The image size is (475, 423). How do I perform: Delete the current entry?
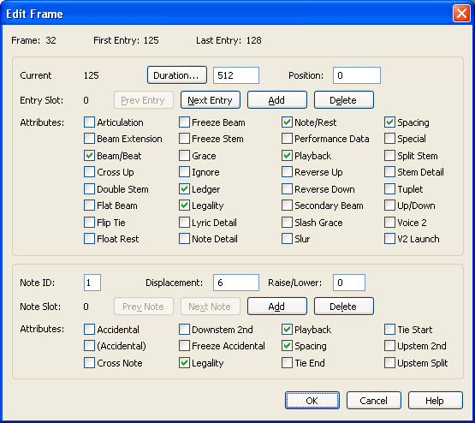point(344,100)
